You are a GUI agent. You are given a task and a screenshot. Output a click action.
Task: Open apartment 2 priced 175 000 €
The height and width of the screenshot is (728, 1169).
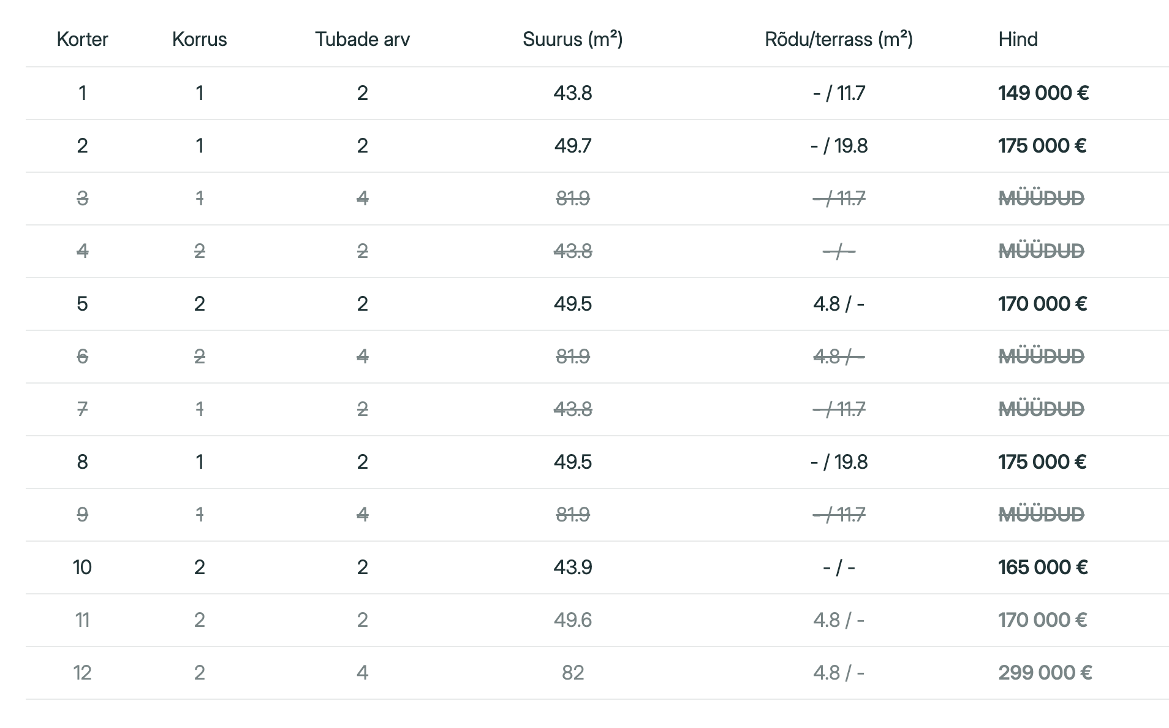click(1042, 146)
